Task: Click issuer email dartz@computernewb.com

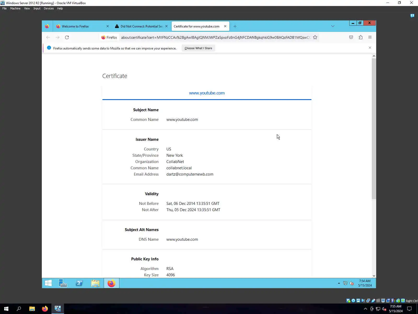Action: click(190, 174)
